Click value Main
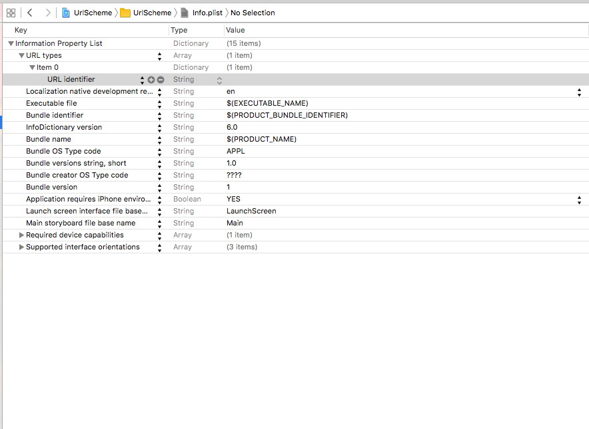Image resolution: width=589 pixels, height=429 pixels. [x=235, y=223]
